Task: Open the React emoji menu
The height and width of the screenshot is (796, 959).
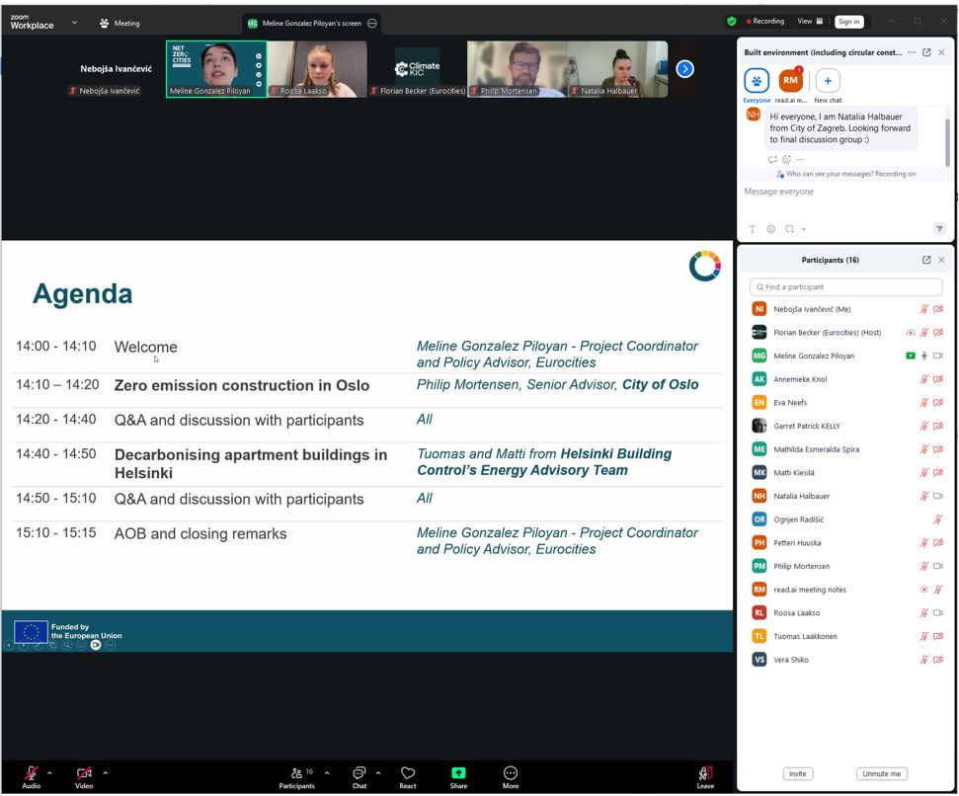Action: tap(408, 773)
